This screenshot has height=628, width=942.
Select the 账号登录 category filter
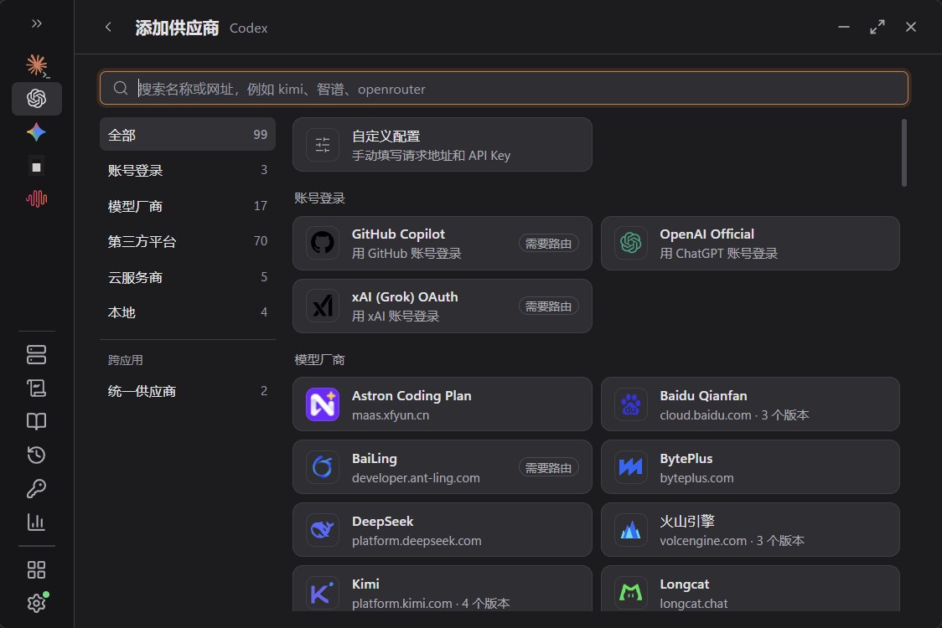(188, 170)
